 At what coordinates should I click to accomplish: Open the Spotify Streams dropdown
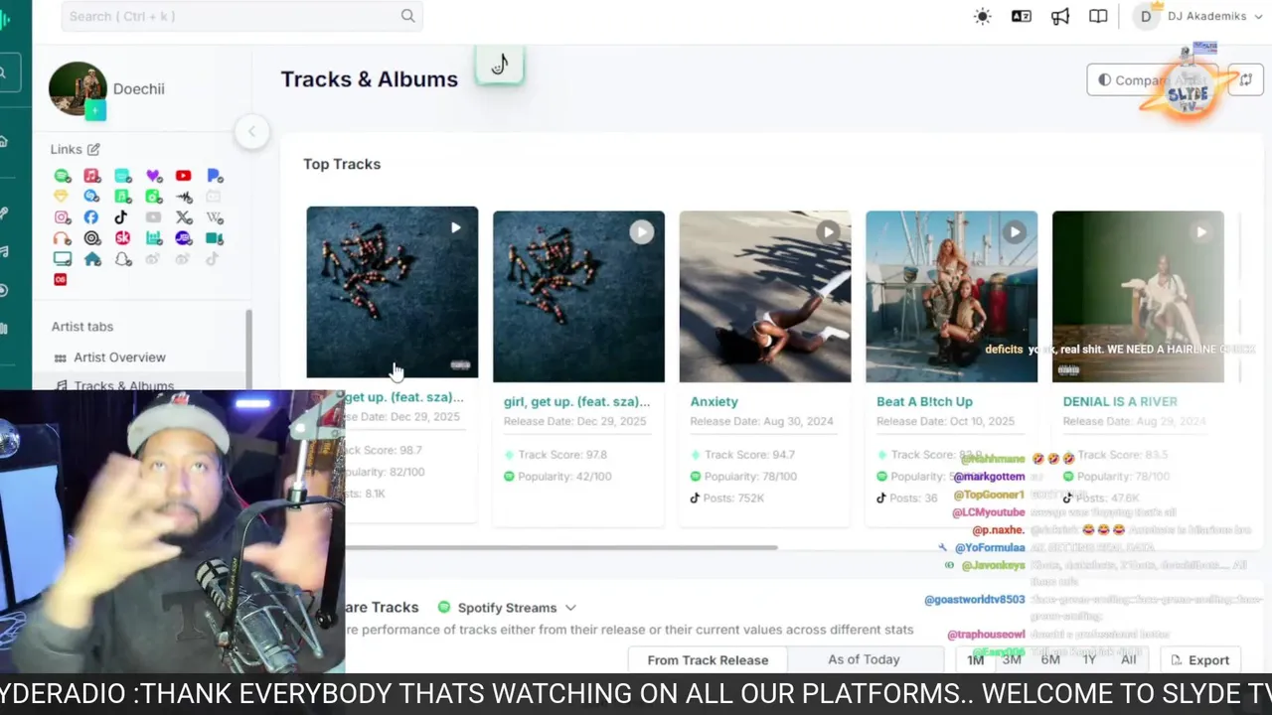click(507, 607)
